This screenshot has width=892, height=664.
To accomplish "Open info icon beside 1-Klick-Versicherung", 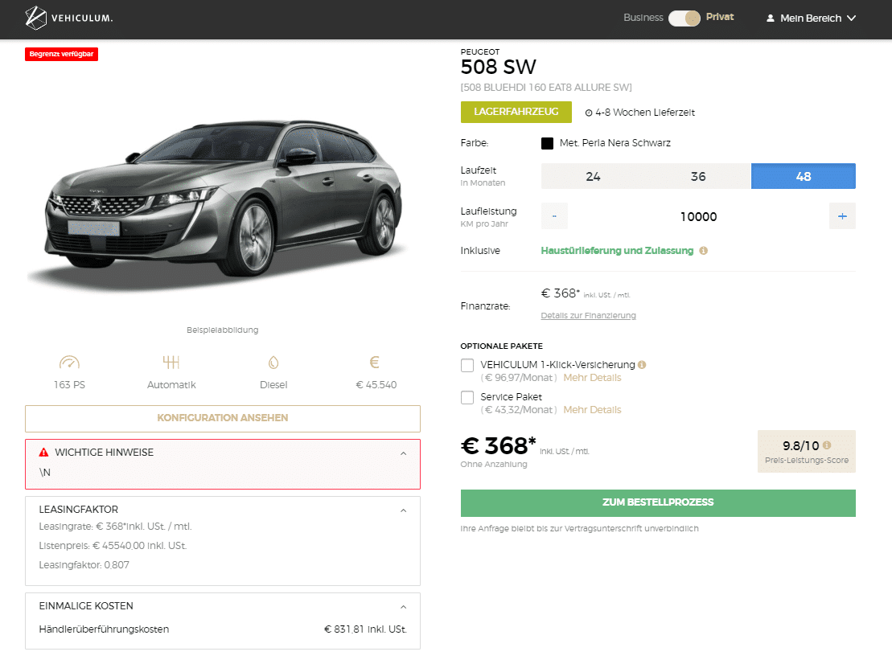I will point(643,365).
